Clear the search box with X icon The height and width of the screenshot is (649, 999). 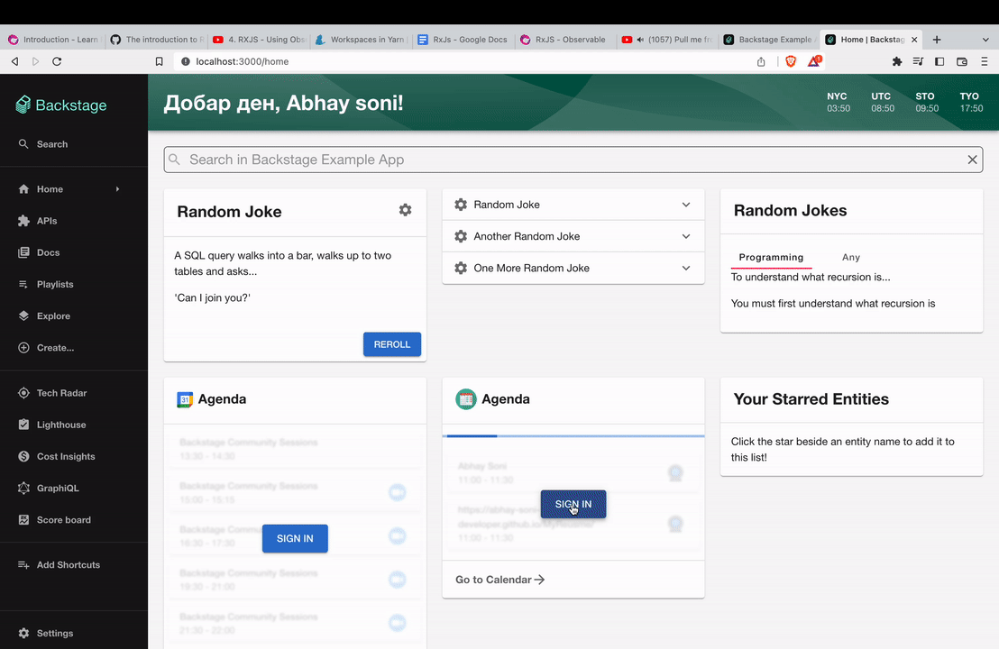tap(972, 160)
